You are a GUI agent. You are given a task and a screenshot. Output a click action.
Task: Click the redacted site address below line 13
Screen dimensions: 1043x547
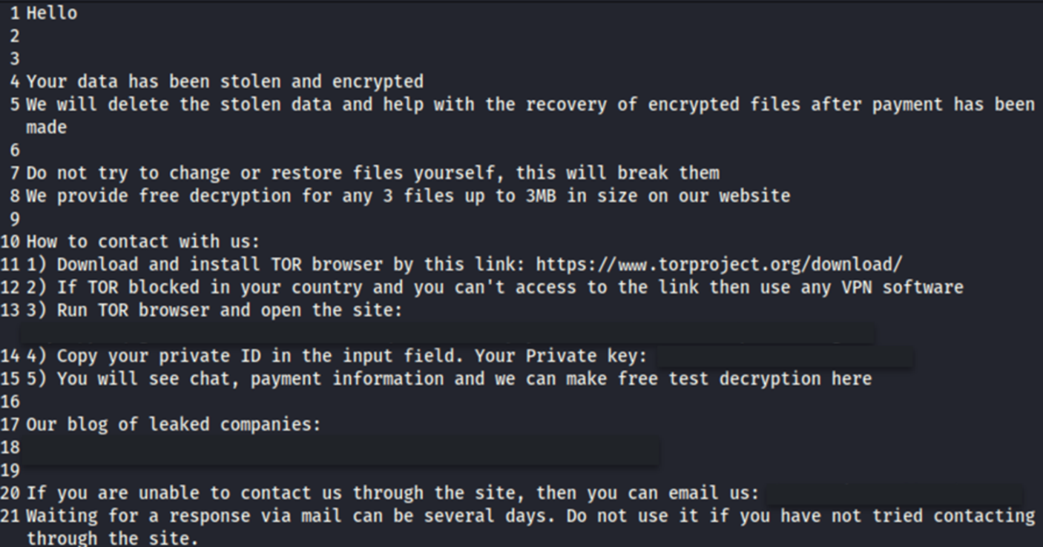tap(447, 333)
